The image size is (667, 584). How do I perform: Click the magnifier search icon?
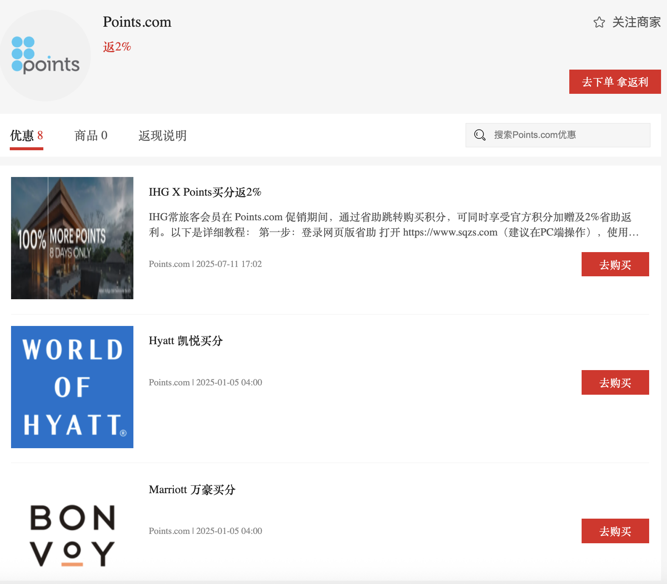click(x=480, y=135)
